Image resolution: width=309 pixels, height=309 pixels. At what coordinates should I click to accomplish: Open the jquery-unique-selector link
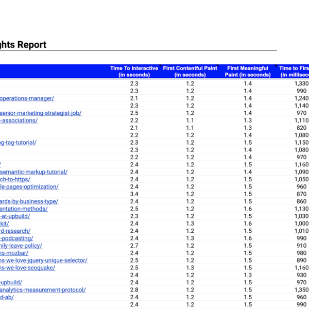pyautogui.click(x=43, y=261)
